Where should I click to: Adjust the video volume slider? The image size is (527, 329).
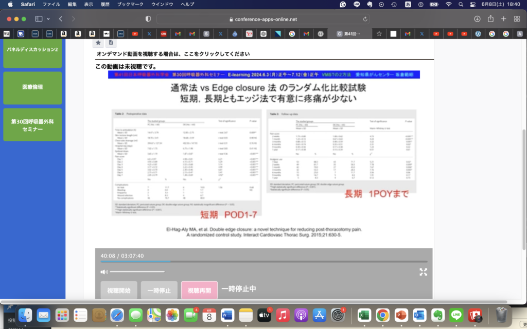137,271
